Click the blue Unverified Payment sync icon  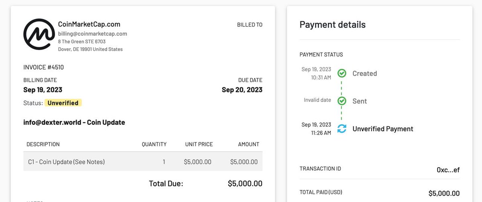pos(342,129)
